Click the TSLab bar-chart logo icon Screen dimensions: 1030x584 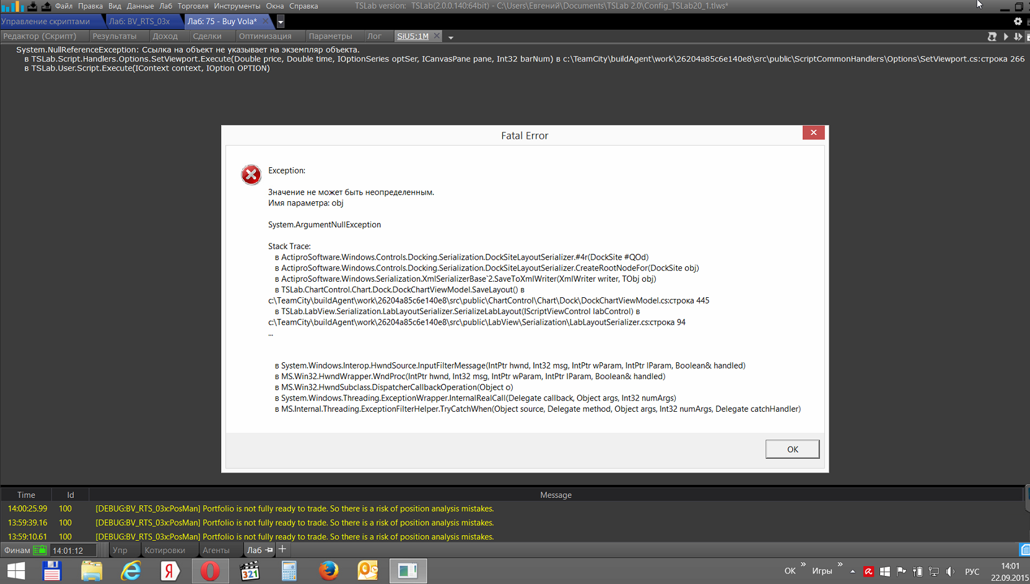point(12,6)
